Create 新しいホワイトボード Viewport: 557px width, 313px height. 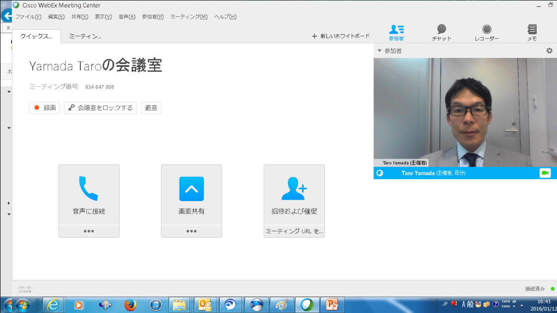pyautogui.click(x=341, y=36)
